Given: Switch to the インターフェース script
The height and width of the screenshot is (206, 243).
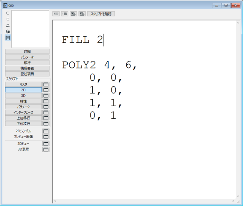Looking at the screenshot, I should pyautogui.click(x=23, y=113).
